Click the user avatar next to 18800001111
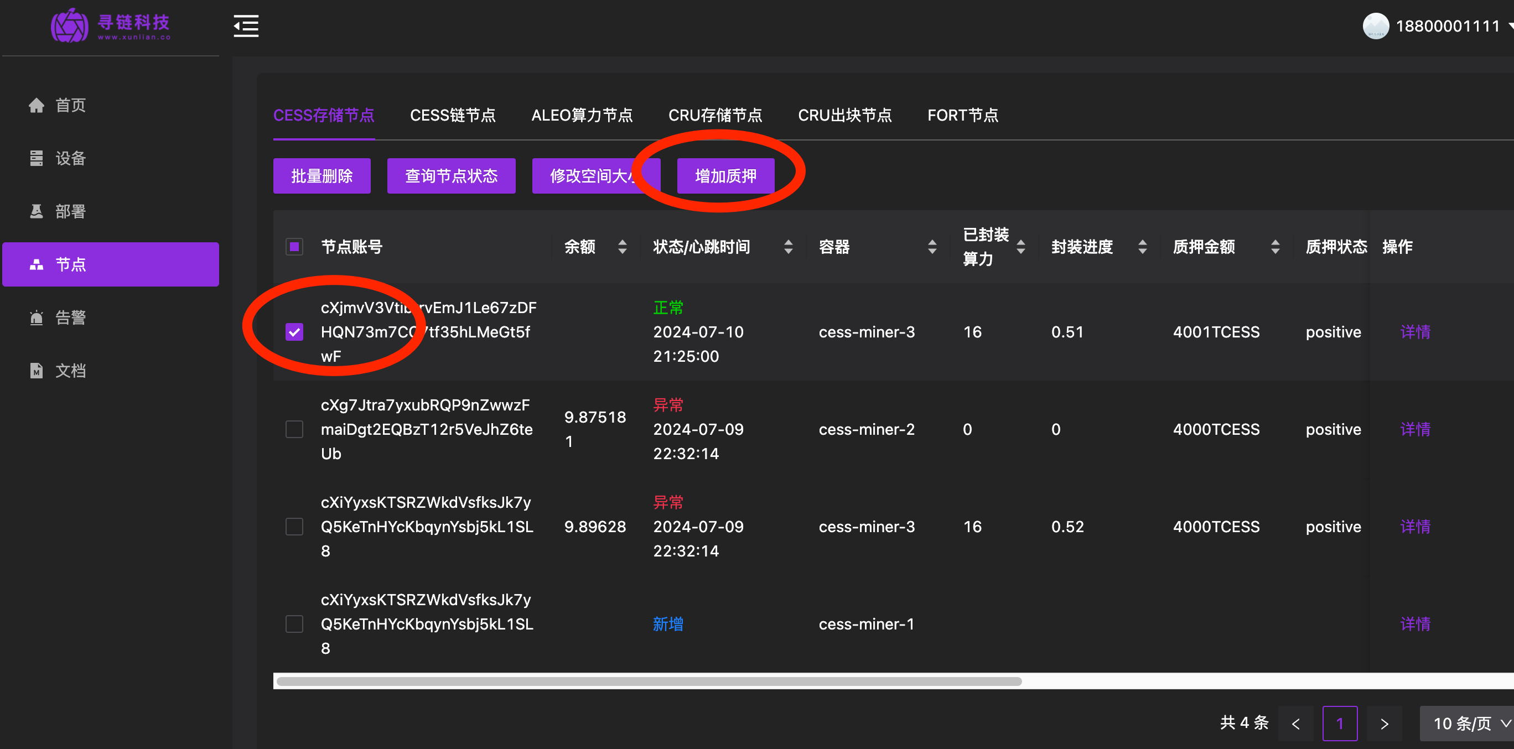 click(1375, 26)
